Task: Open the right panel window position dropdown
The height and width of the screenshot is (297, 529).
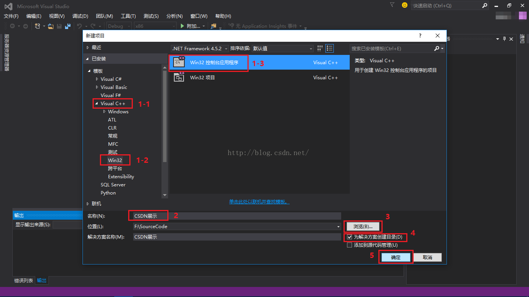Action: click(498, 39)
